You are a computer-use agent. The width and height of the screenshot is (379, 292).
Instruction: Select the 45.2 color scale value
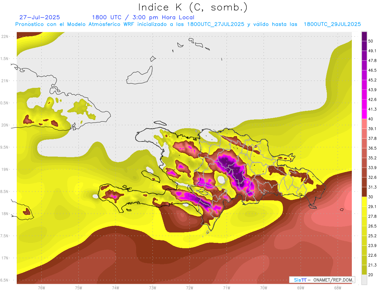(x=372, y=80)
